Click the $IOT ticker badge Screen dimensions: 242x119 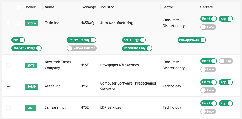(31, 108)
